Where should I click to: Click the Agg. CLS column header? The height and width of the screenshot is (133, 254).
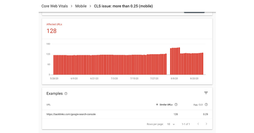198,105
